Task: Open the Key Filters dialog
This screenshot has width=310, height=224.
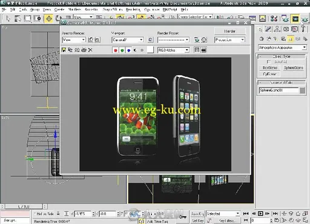Action: (x=227, y=220)
